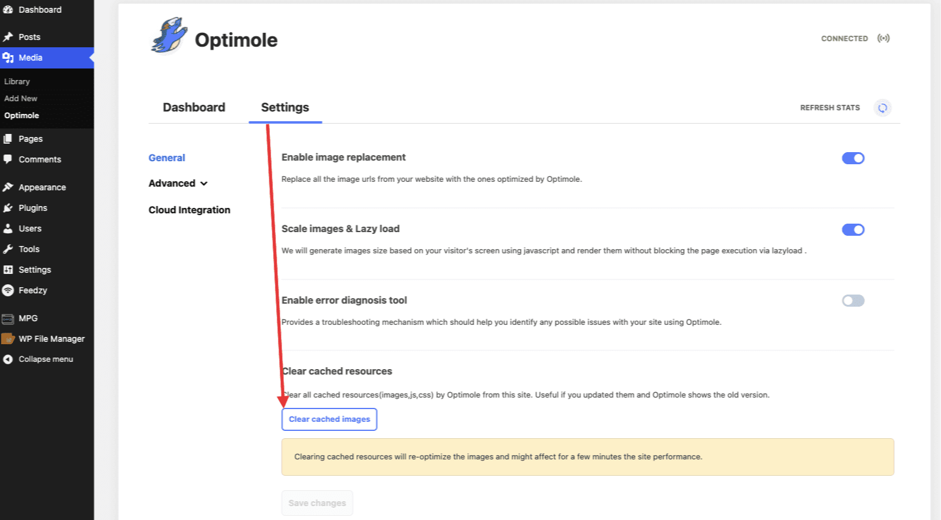Screen dimensions: 941x520
Task: Open WP File Manager folder icon
Action: (x=8, y=339)
